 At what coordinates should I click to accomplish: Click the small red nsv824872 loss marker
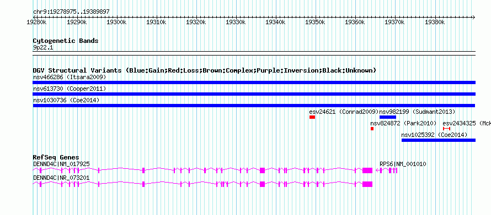click(372, 129)
